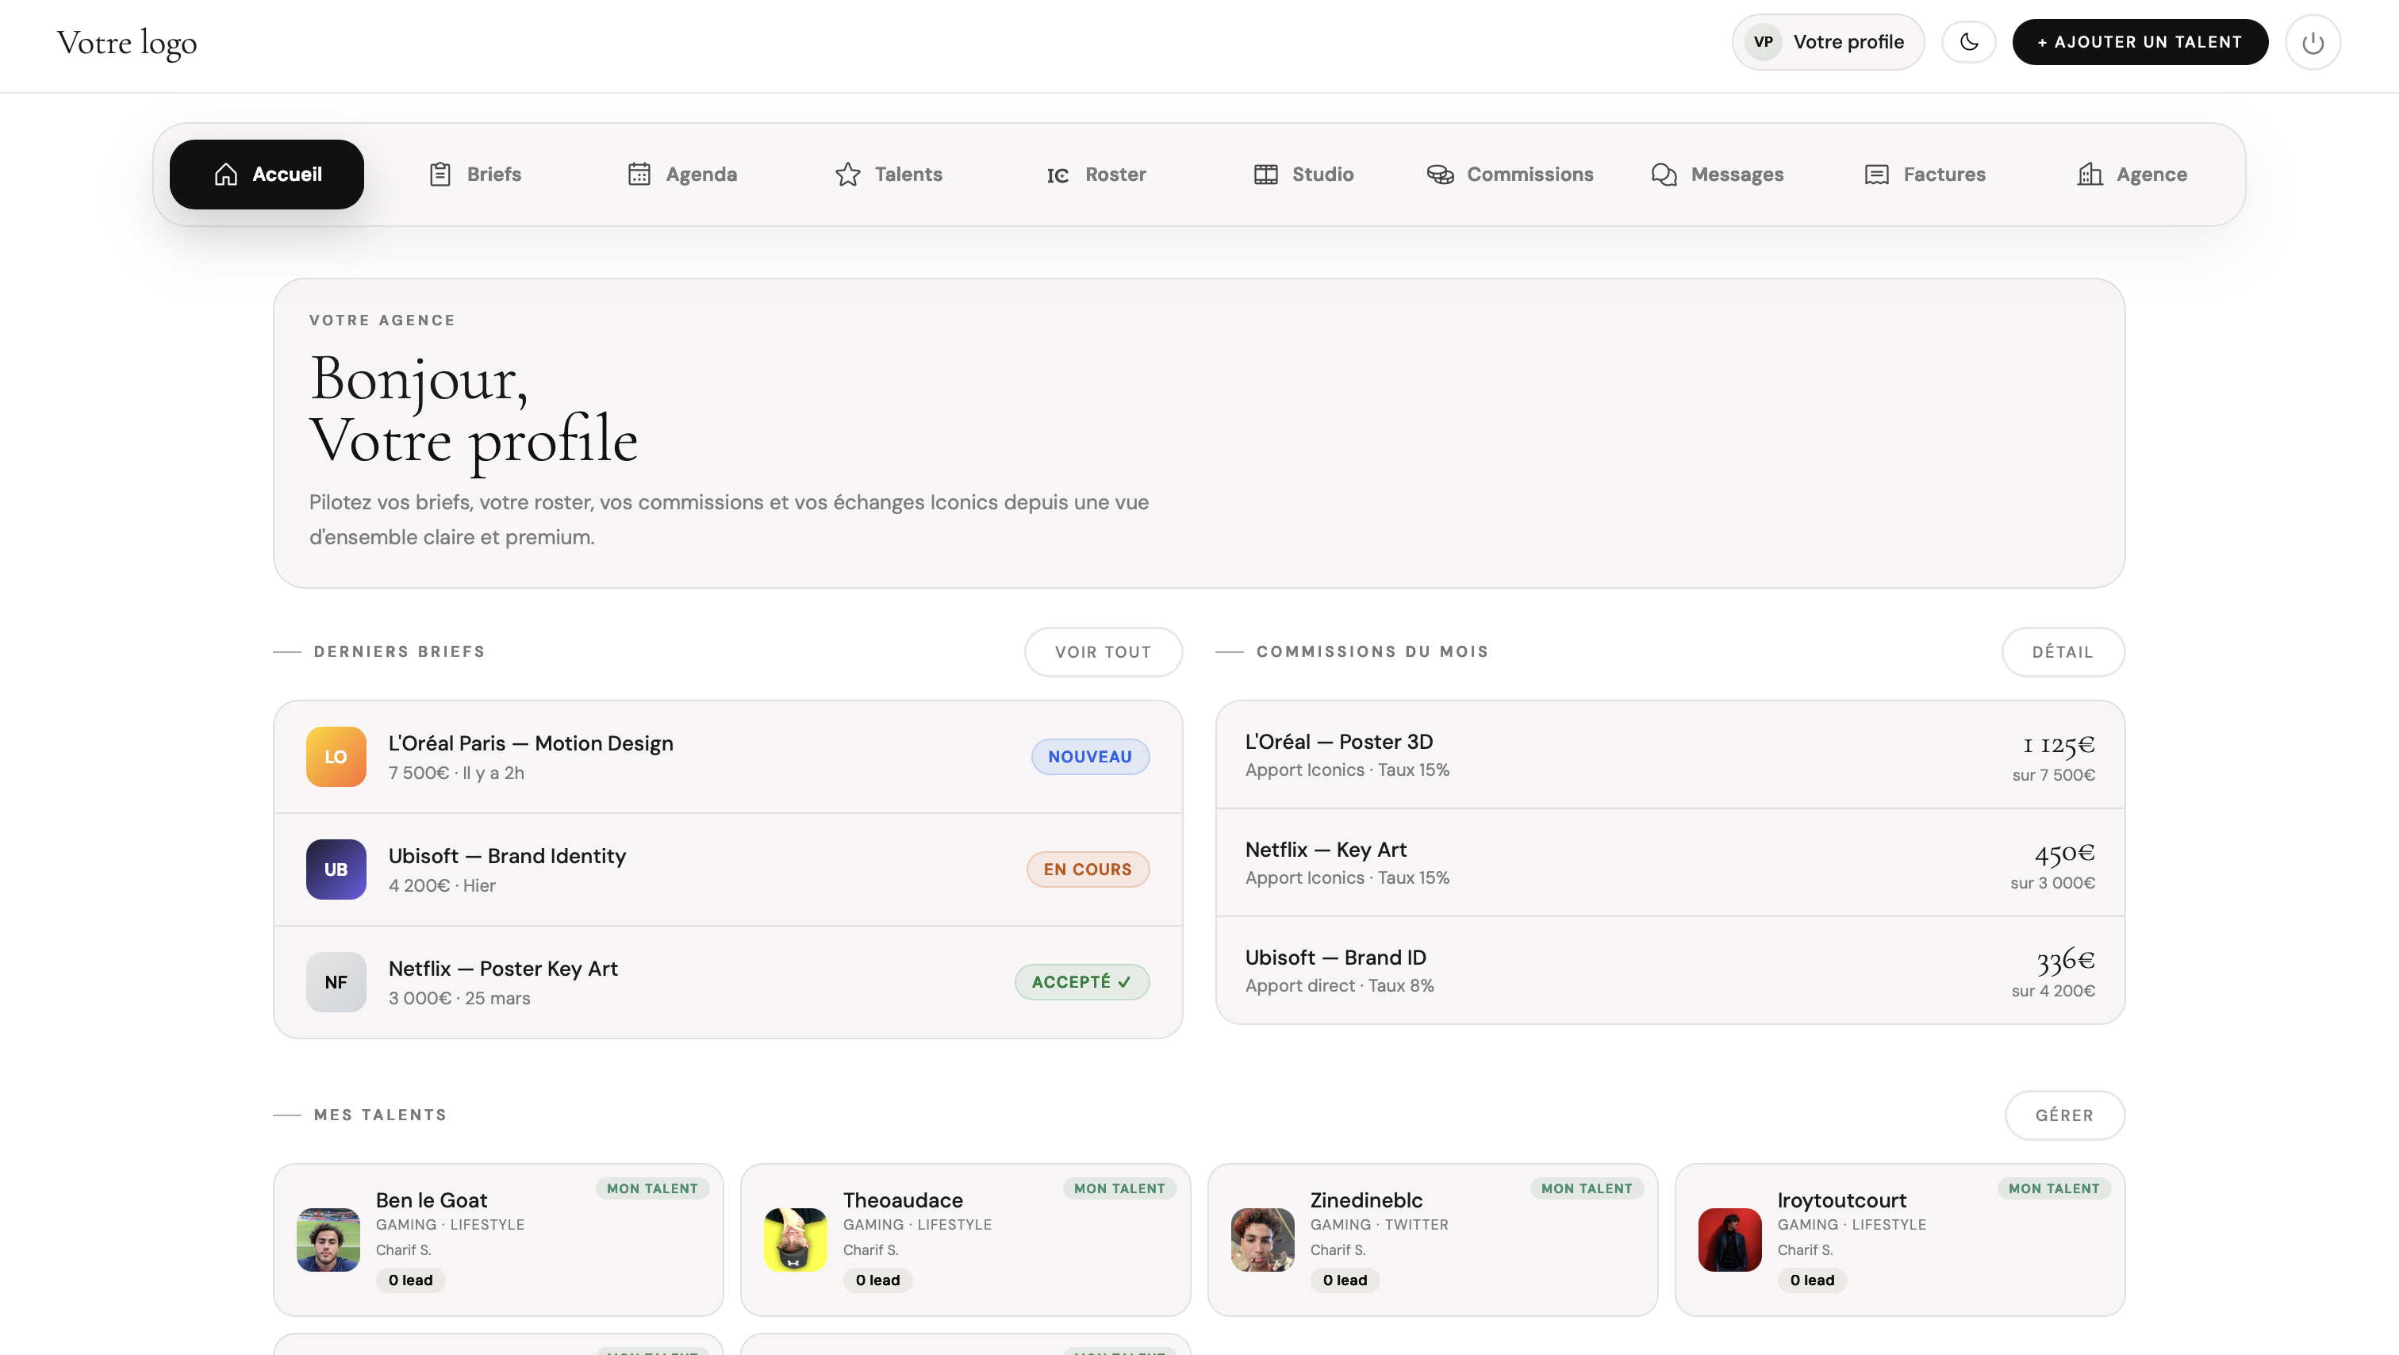
Task: Click + AJOUTER UN TALENT
Action: (x=2140, y=41)
